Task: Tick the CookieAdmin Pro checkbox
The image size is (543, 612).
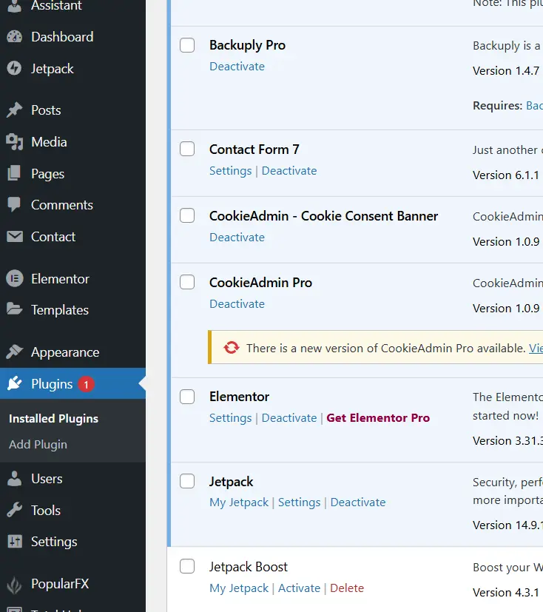Action: pyautogui.click(x=187, y=282)
